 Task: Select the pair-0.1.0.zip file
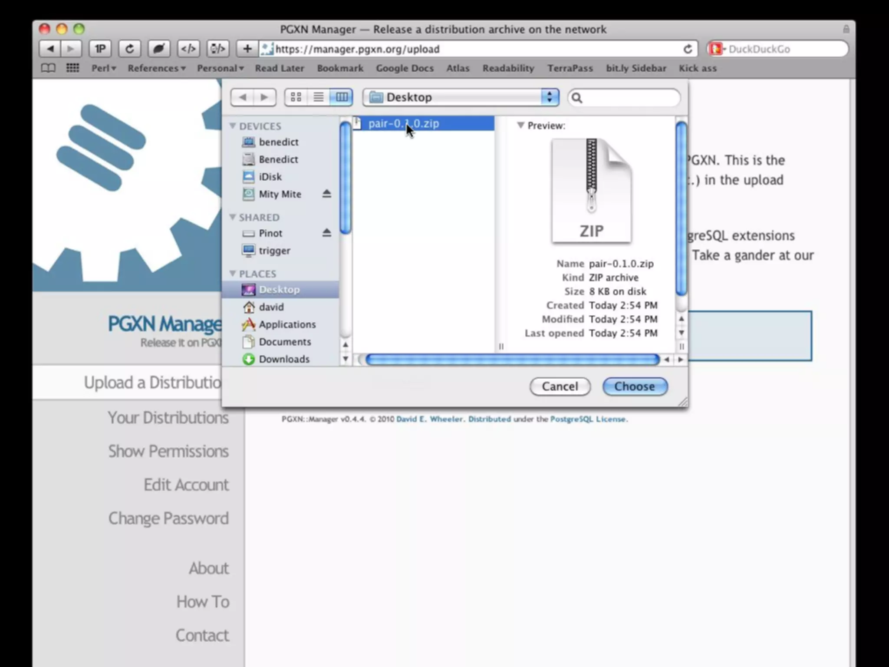423,123
